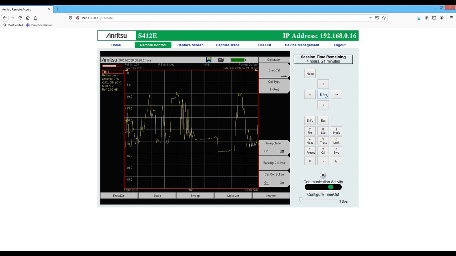Toggle browser sidebar icon
The width and height of the screenshot is (456, 256).
coord(434,18)
